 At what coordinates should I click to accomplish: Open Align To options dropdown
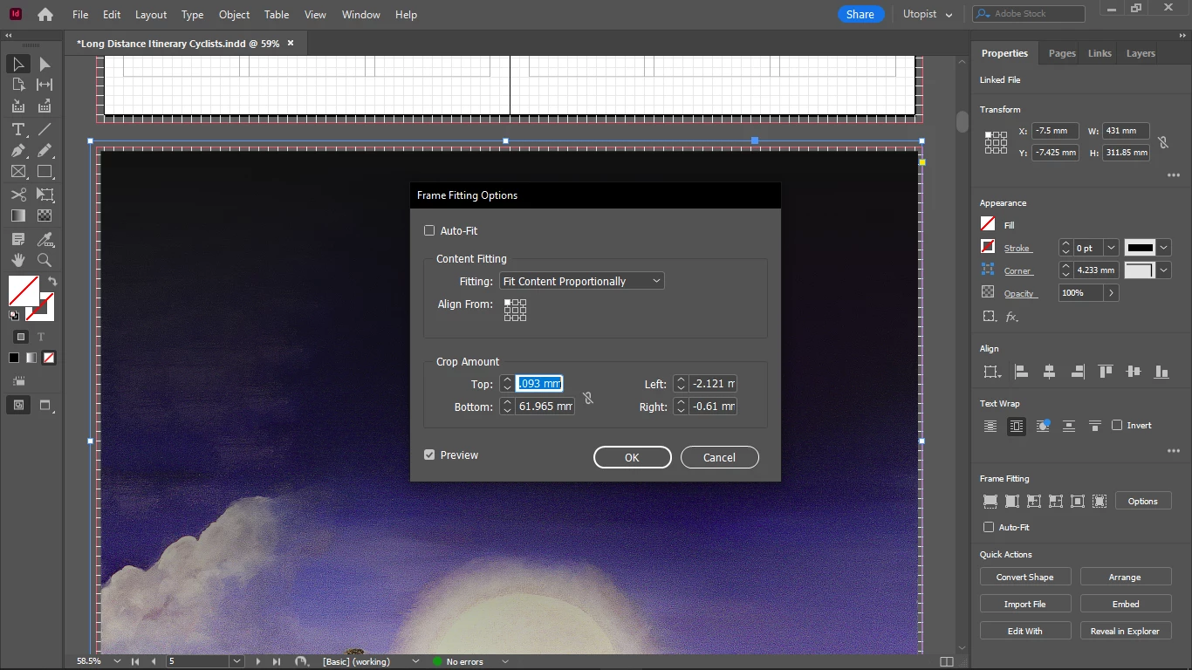point(992,372)
